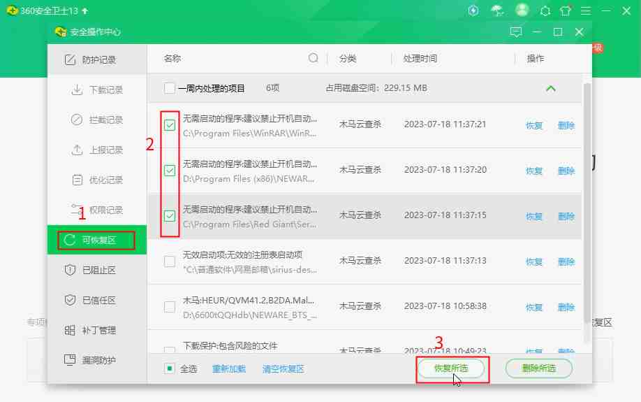The height and width of the screenshot is (402, 641).
Task: Open 拦截记录 in the sidebar
Action: pos(97,120)
